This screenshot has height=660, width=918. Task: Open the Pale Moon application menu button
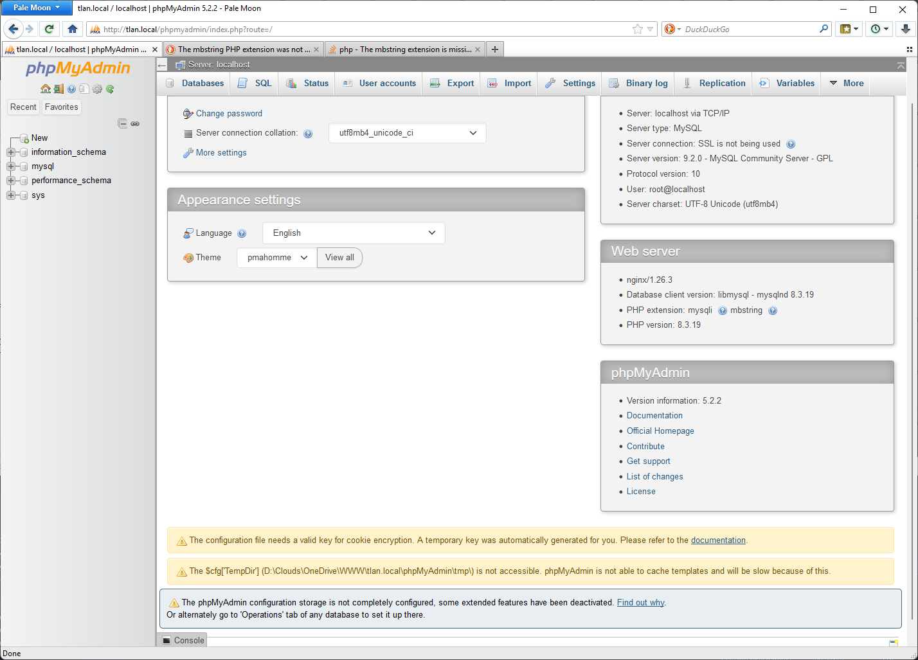pyautogui.click(x=37, y=8)
